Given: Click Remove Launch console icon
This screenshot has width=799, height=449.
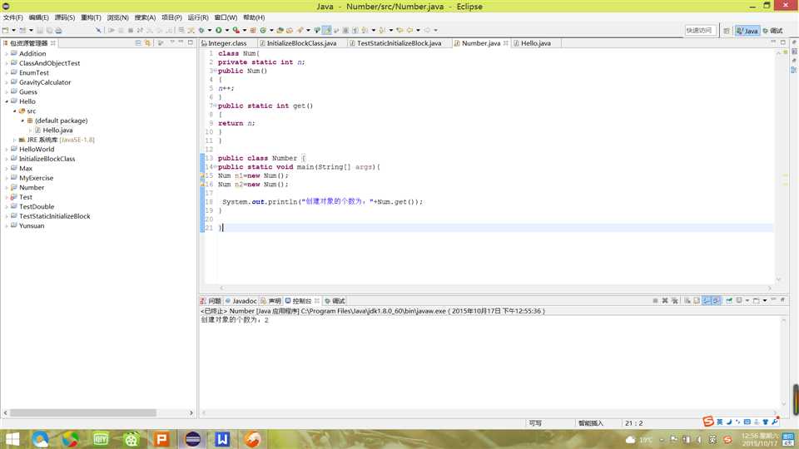Looking at the screenshot, I should pyautogui.click(x=665, y=300).
